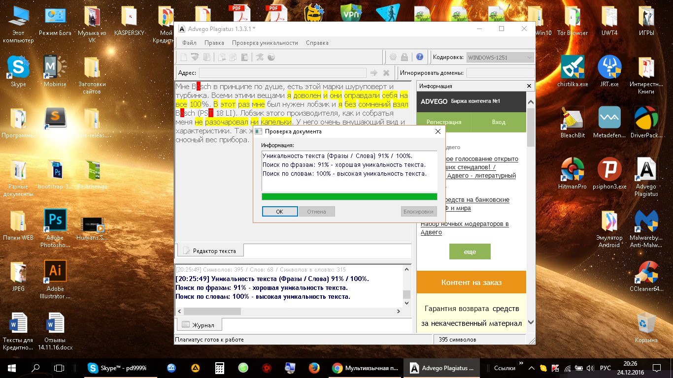This screenshot has height=378, width=673.
Task: Select the JRT.exe desktop icon
Action: pyautogui.click(x=609, y=71)
